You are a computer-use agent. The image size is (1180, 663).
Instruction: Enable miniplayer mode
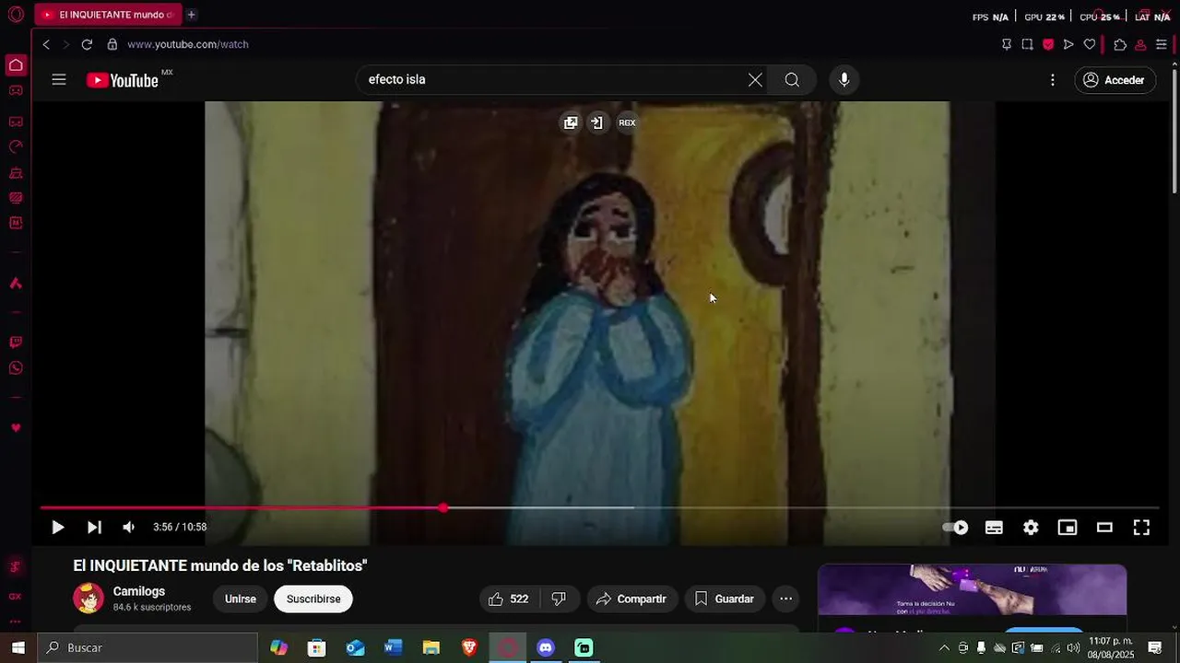click(1068, 528)
